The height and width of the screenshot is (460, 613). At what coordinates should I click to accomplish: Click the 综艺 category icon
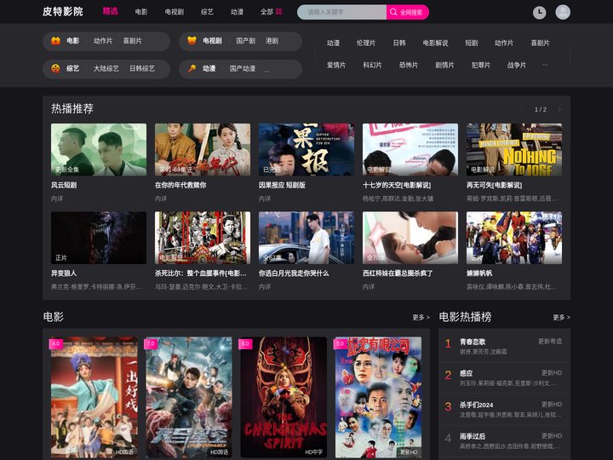56,68
